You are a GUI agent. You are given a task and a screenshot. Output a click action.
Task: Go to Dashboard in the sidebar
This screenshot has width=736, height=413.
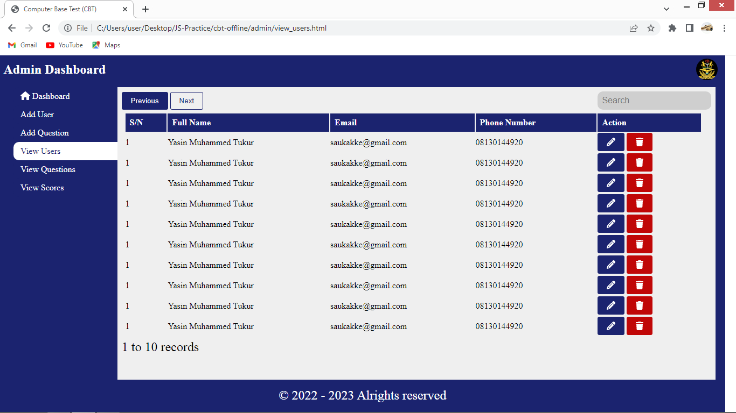pos(45,96)
